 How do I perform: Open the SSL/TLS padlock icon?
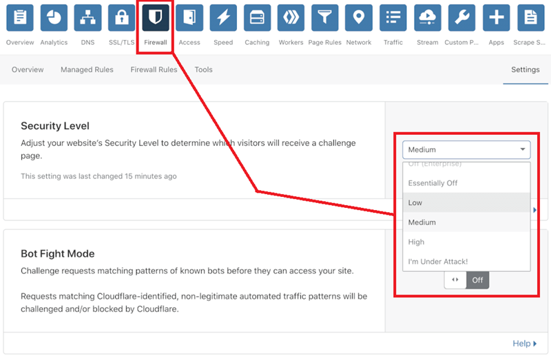point(122,18)
